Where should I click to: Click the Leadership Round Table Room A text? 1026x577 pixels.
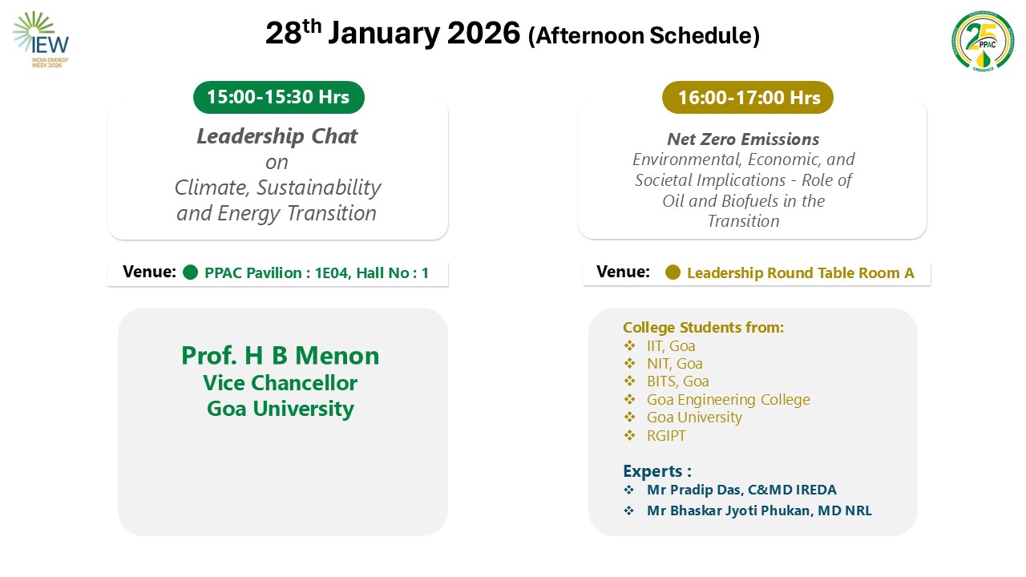point(800,273)
